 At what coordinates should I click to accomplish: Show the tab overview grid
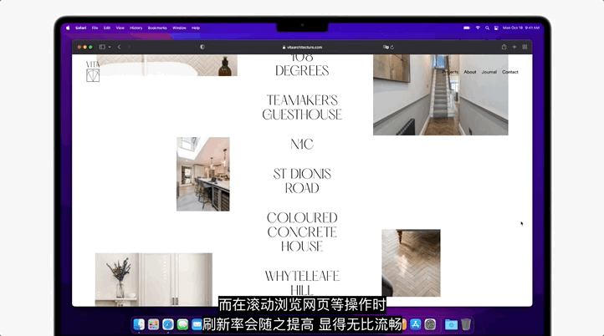pyautogui.click(x=525, y=47)
